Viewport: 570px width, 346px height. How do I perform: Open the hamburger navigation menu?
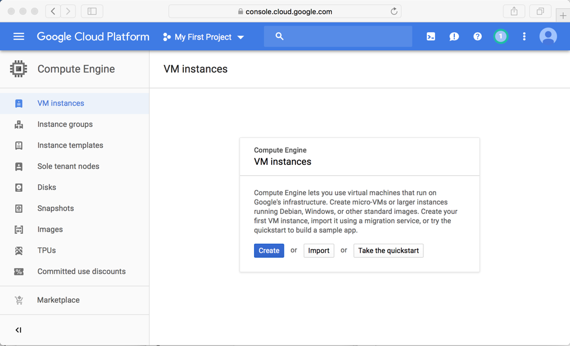pos(19,36)
